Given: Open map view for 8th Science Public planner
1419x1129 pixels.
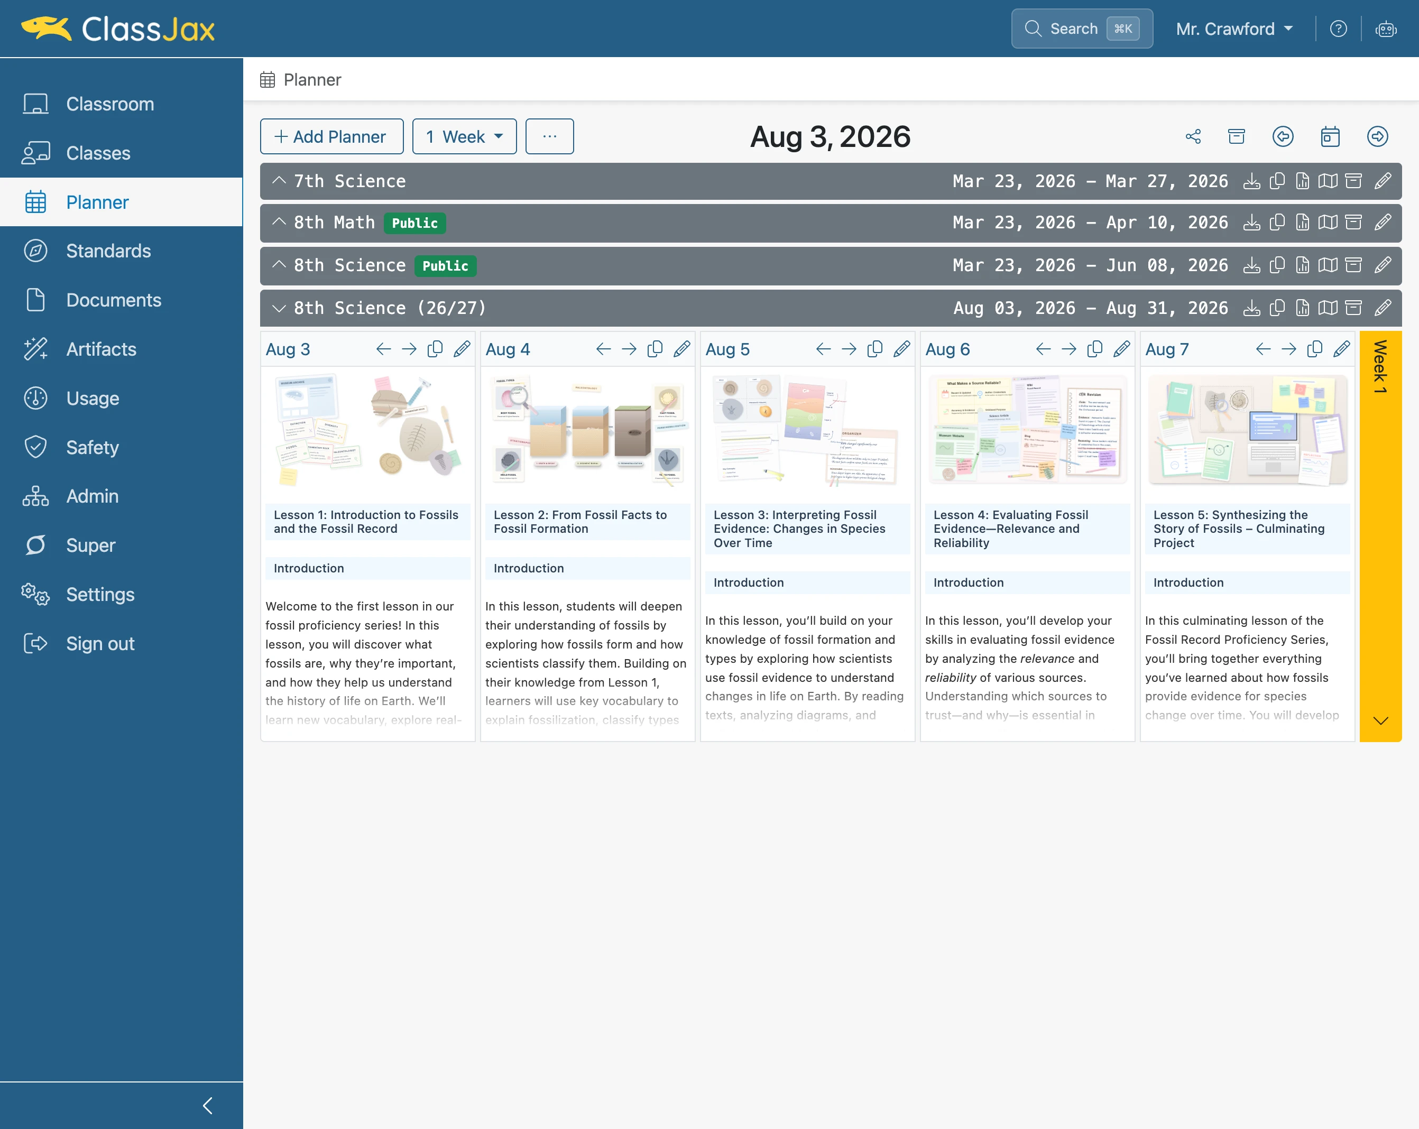Looking at the screenshot, I should [1328, 265].
